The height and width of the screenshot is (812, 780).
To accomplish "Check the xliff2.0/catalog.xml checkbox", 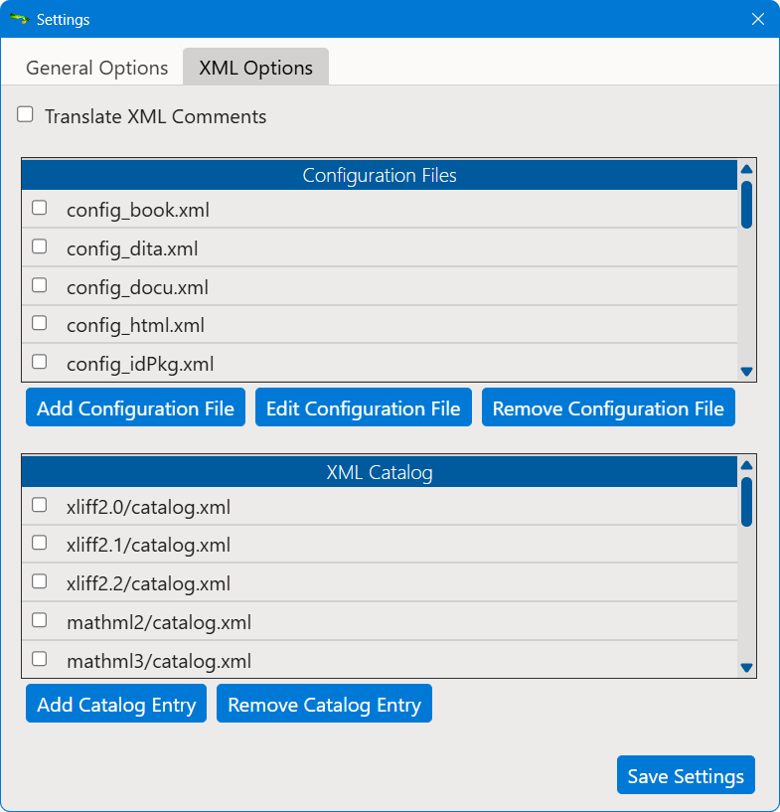I will click(x=40, y=505).
